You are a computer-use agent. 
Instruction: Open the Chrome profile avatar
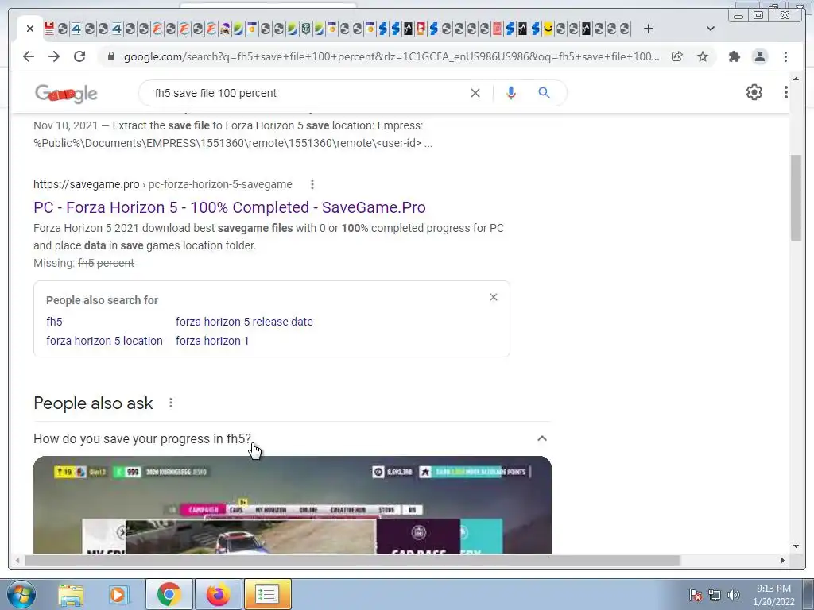759,56
